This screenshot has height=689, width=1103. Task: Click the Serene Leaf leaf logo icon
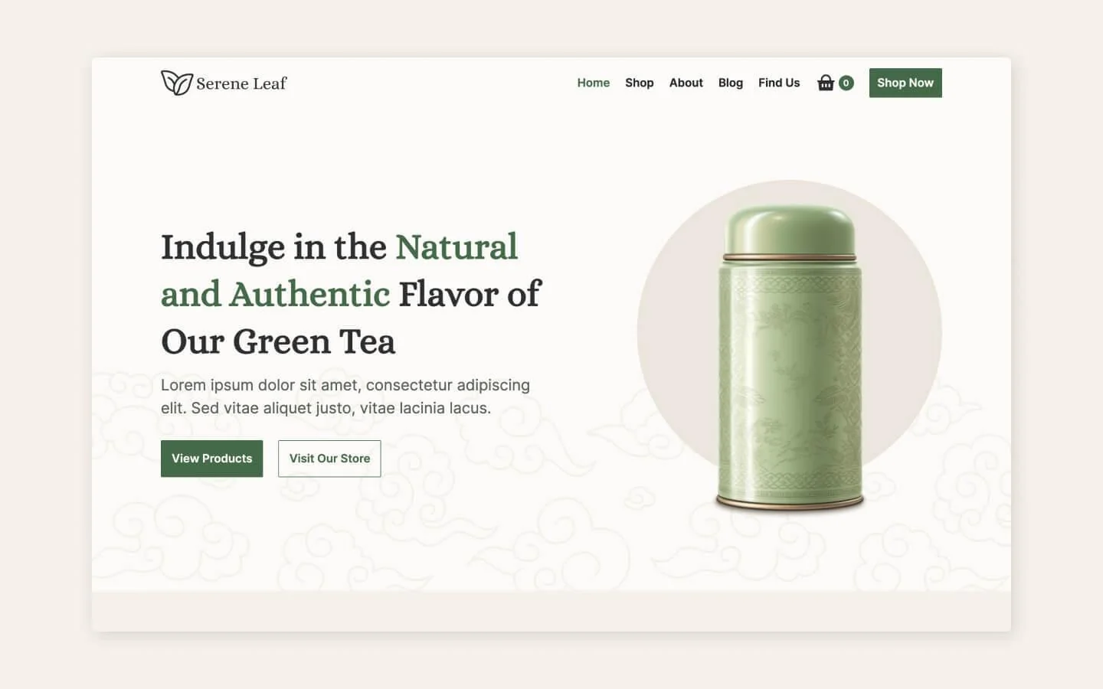point(176,83)
